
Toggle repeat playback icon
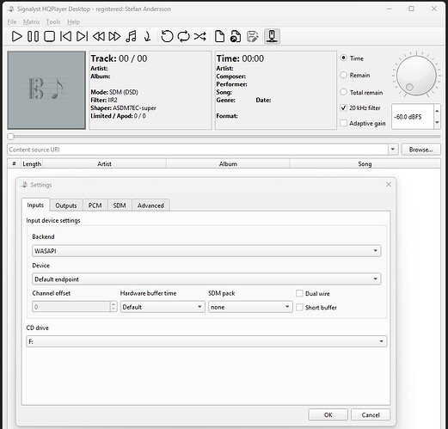tap(183, 36)
